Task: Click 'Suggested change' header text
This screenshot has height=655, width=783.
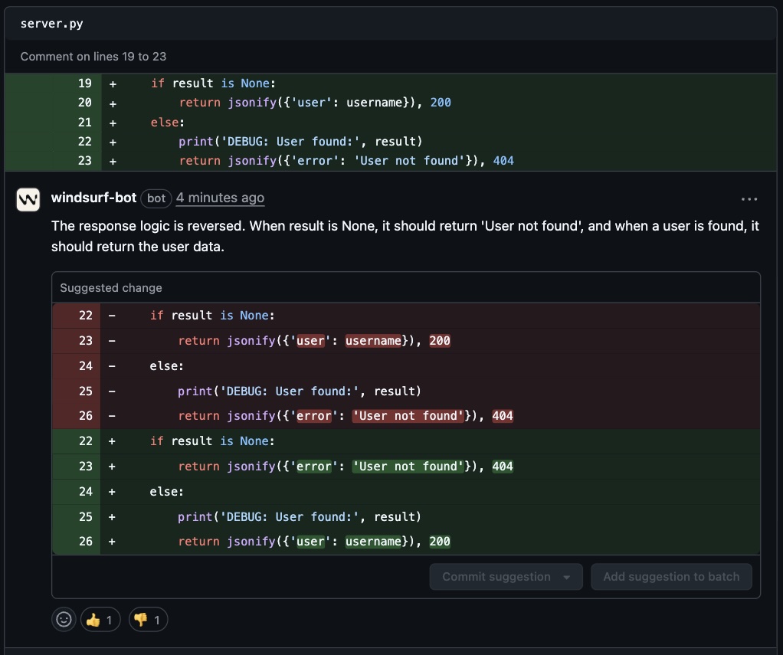Action: [x=111, y=287]
